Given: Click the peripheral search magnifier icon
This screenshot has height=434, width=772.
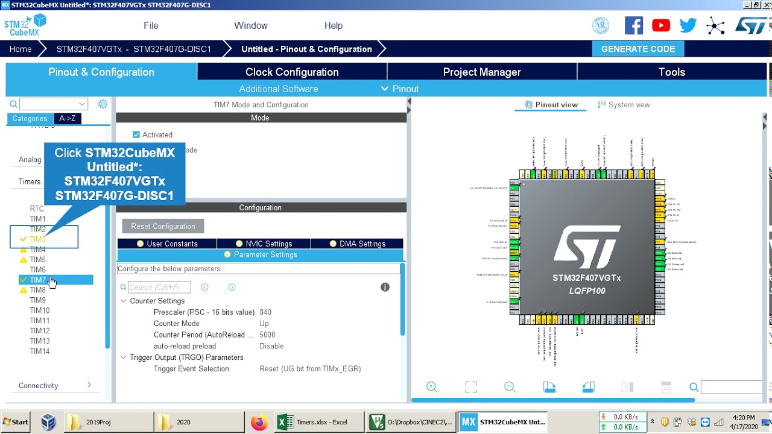Looking at the screenshot, I should [13, 104].
